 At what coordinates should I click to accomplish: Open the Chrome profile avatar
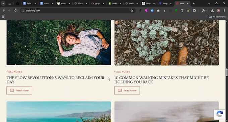point(218,11)
